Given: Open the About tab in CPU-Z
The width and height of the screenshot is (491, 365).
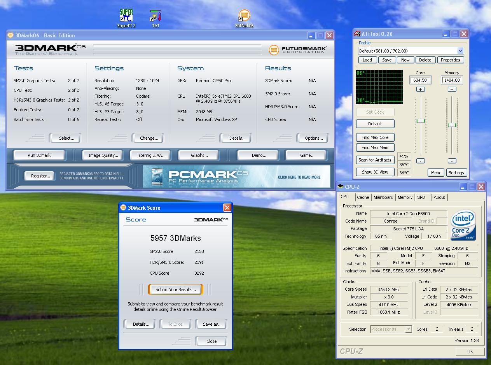Looking at the screenshot, I should tap(439, 197).
